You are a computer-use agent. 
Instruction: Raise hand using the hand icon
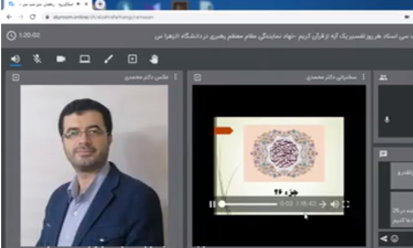point(154,59)
